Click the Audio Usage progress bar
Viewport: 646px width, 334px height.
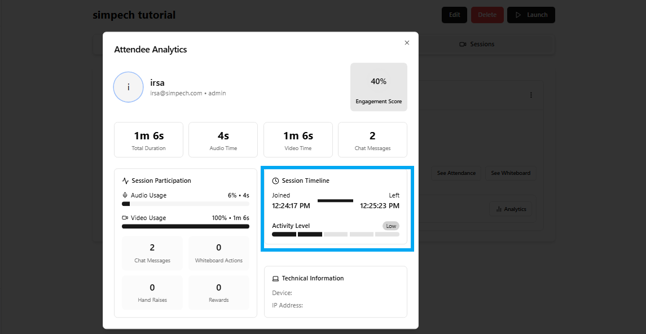pyautogui.click(x=185, y=204)
